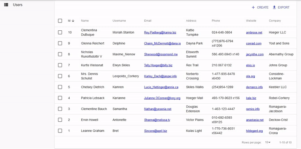Viewport: 301px width, 149px height.
Task: Sort table by Name column header
Action: [85, 21]
